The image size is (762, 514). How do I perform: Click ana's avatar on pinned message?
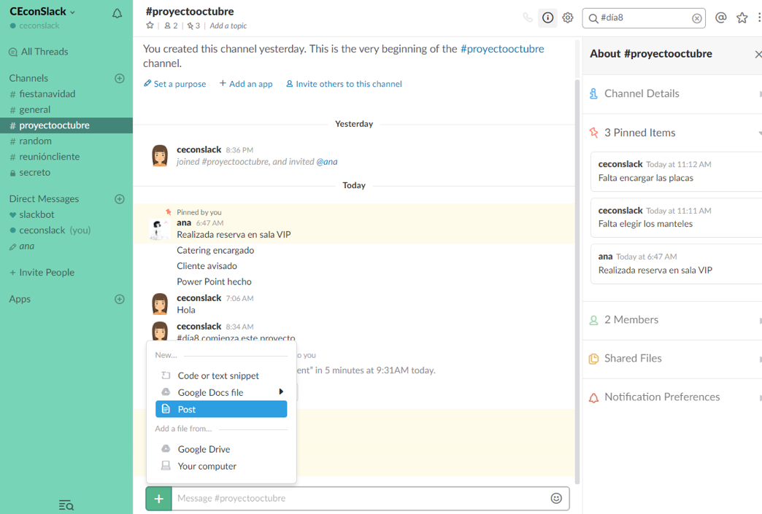(x=160, y=230)
